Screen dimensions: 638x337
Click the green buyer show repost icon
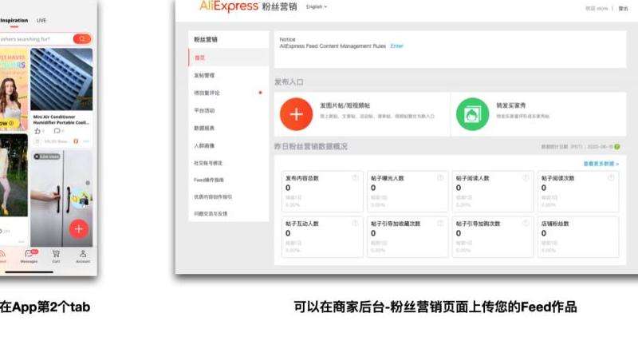[472, 114]
